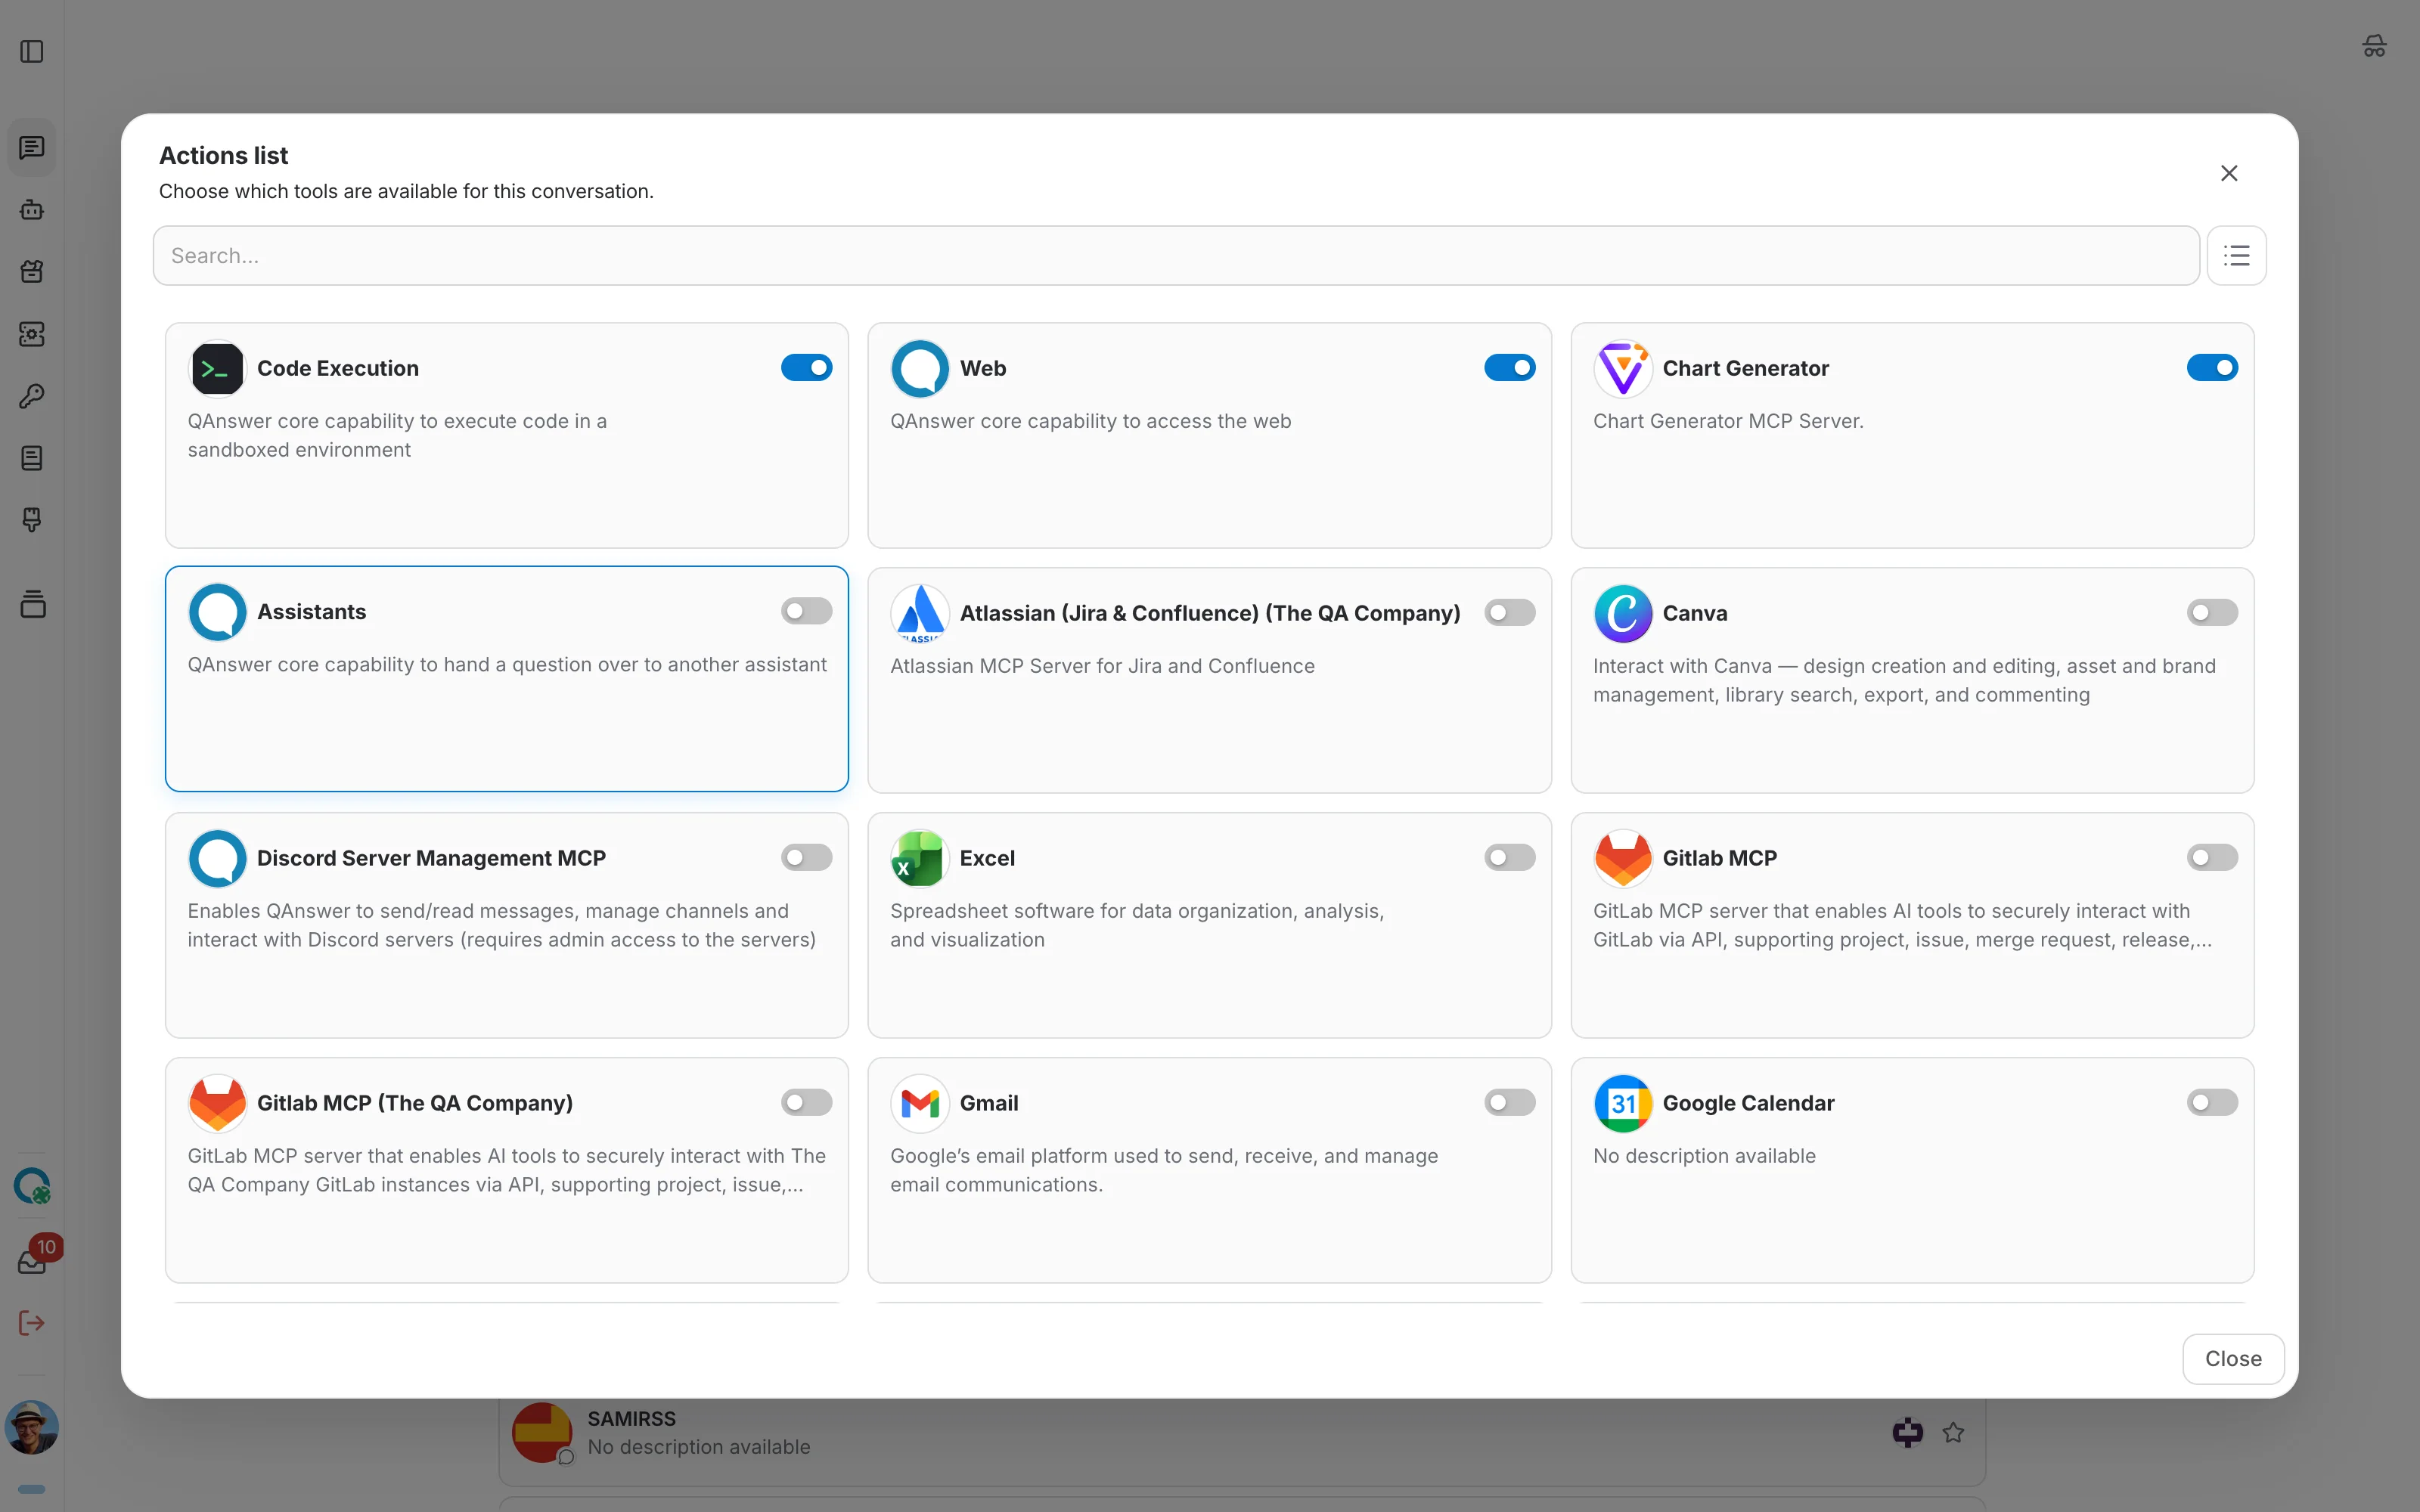Open the key credentials sidebar icon
This screenshot has height=1512, width=2420.
coord(32,396)
